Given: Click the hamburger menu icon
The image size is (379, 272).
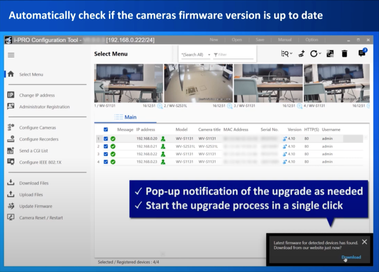Looking at the screenshot, I should click(x=11, y=55).
